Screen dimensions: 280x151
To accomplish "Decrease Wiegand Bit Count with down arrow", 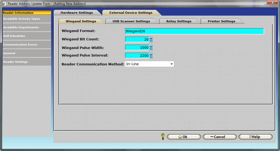I will 151,41.
